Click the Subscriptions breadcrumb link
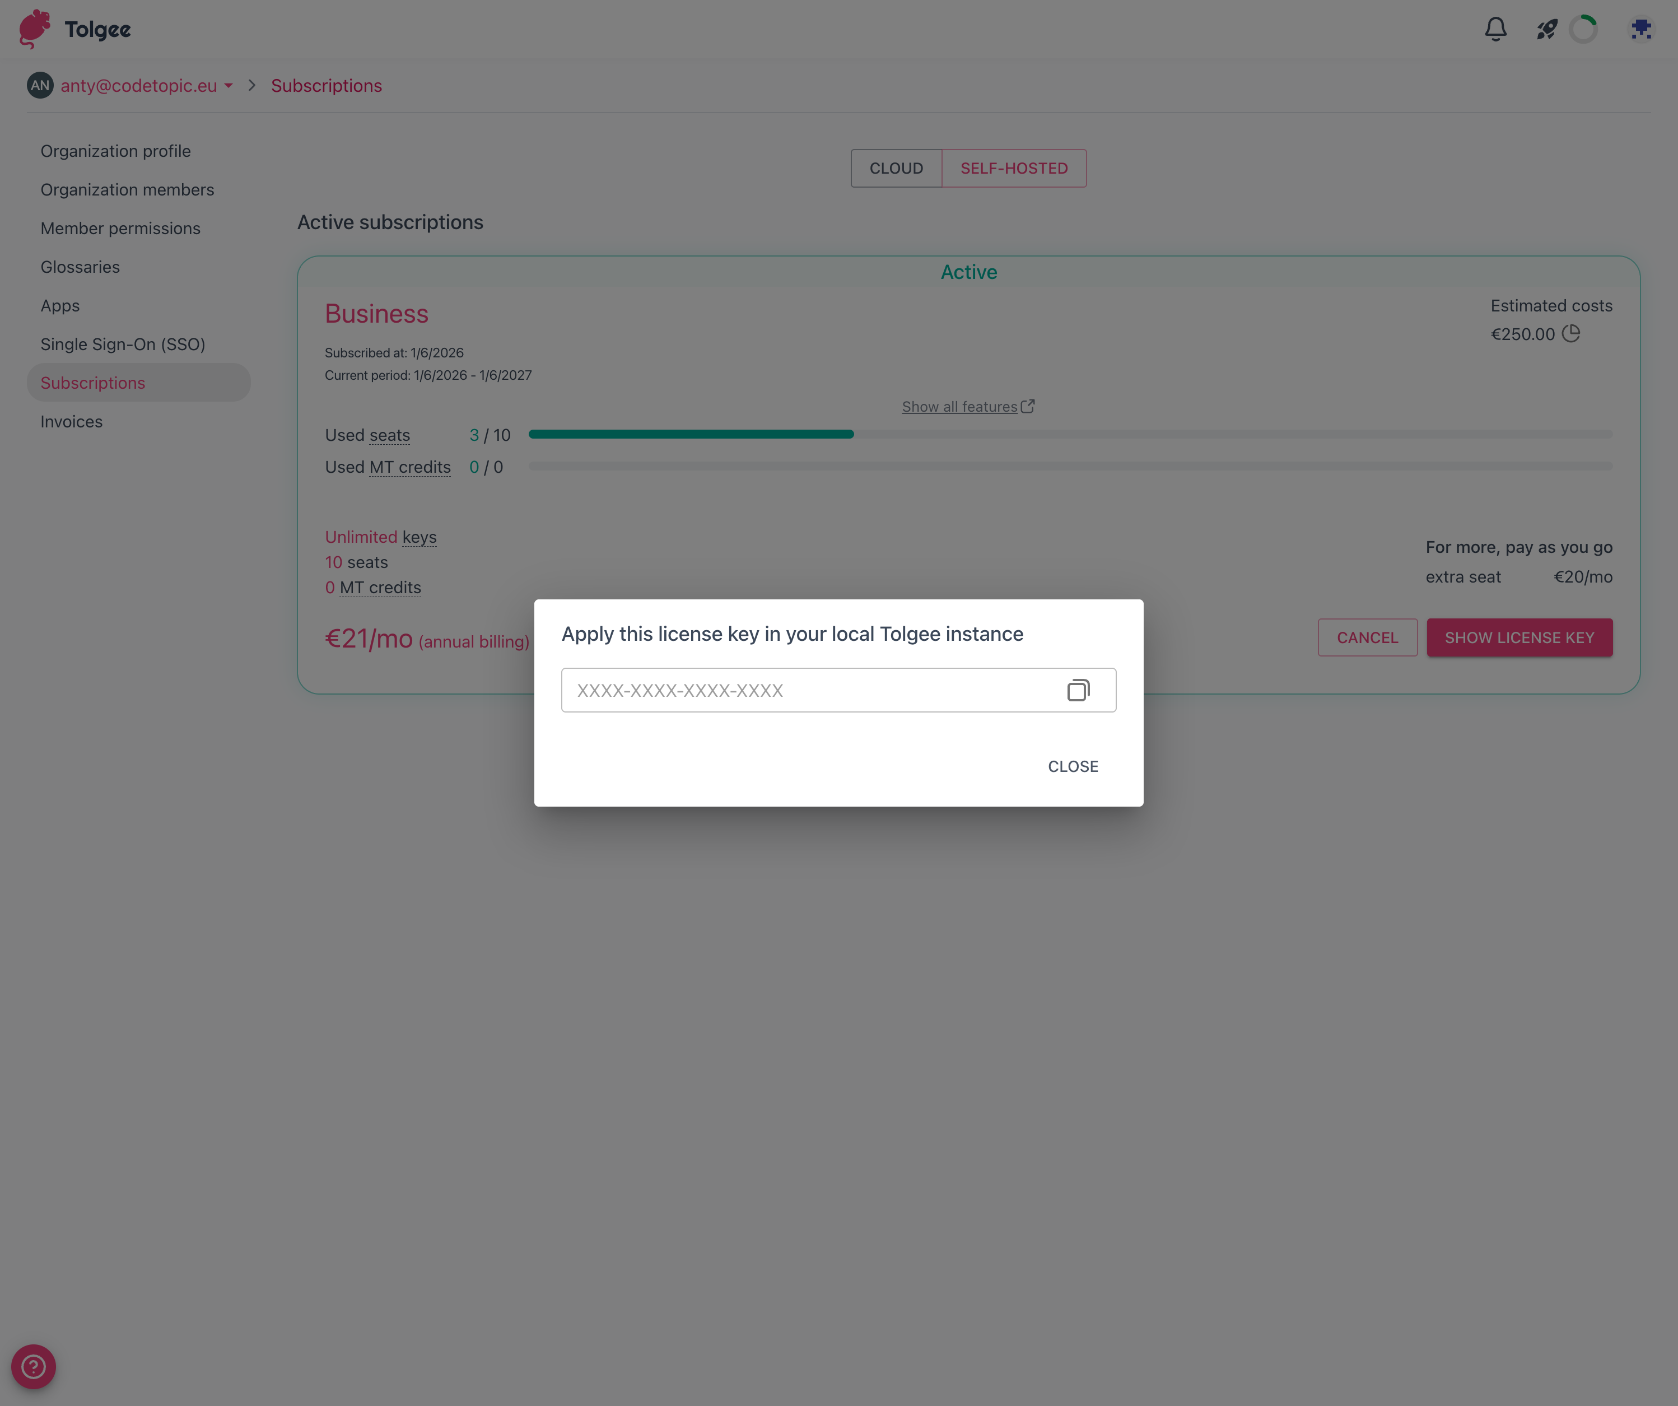The width and height of the screenshot is (1678, 1406). coord(326,86)
